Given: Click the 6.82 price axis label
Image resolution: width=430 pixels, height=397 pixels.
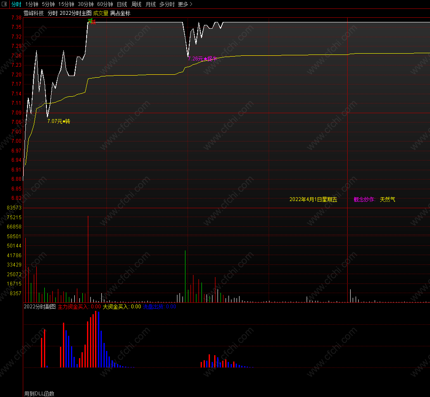Looking at the screenshot, I should 16,198.
